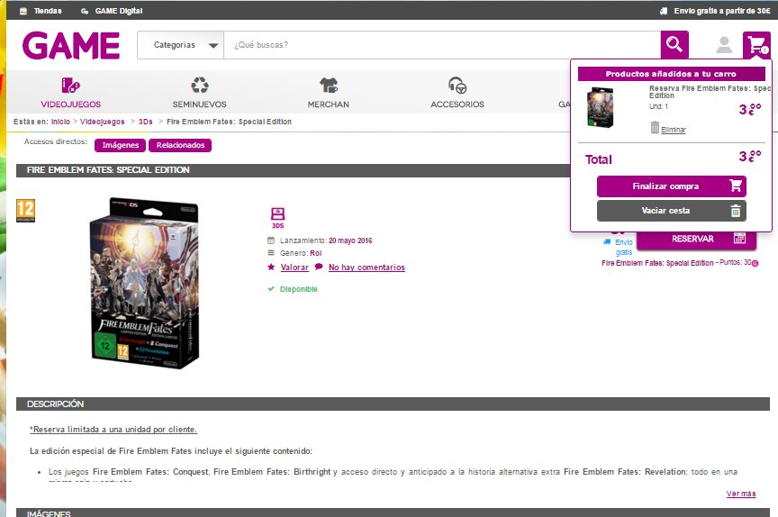This screenshot has width=778, height=517.
Task: Click the Seminuevos recycle icon
Action: pos(200,86)
